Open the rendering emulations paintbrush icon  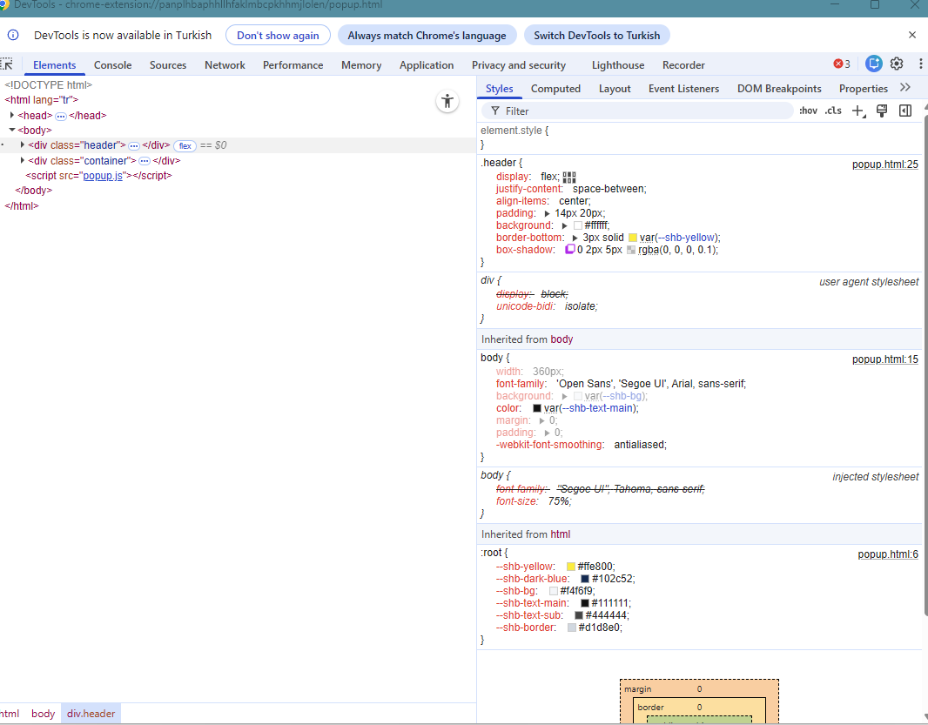click(882, 111)
